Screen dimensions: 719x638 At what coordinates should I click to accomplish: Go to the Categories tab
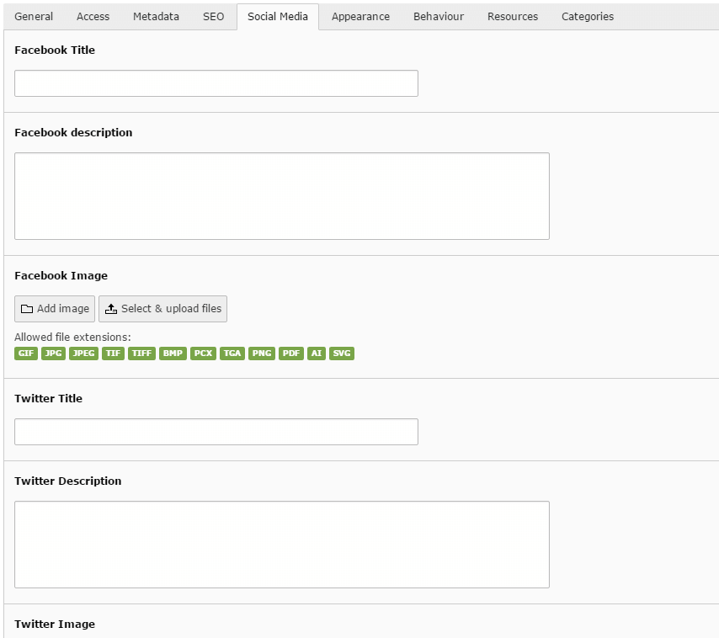(x=588, y=17)
